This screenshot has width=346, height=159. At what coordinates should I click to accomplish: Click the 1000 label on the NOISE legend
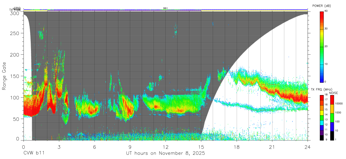click(338, 112)
